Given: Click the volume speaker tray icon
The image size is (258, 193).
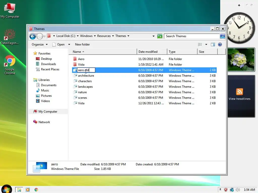Looking at the screenshot, I should [238, 190].
